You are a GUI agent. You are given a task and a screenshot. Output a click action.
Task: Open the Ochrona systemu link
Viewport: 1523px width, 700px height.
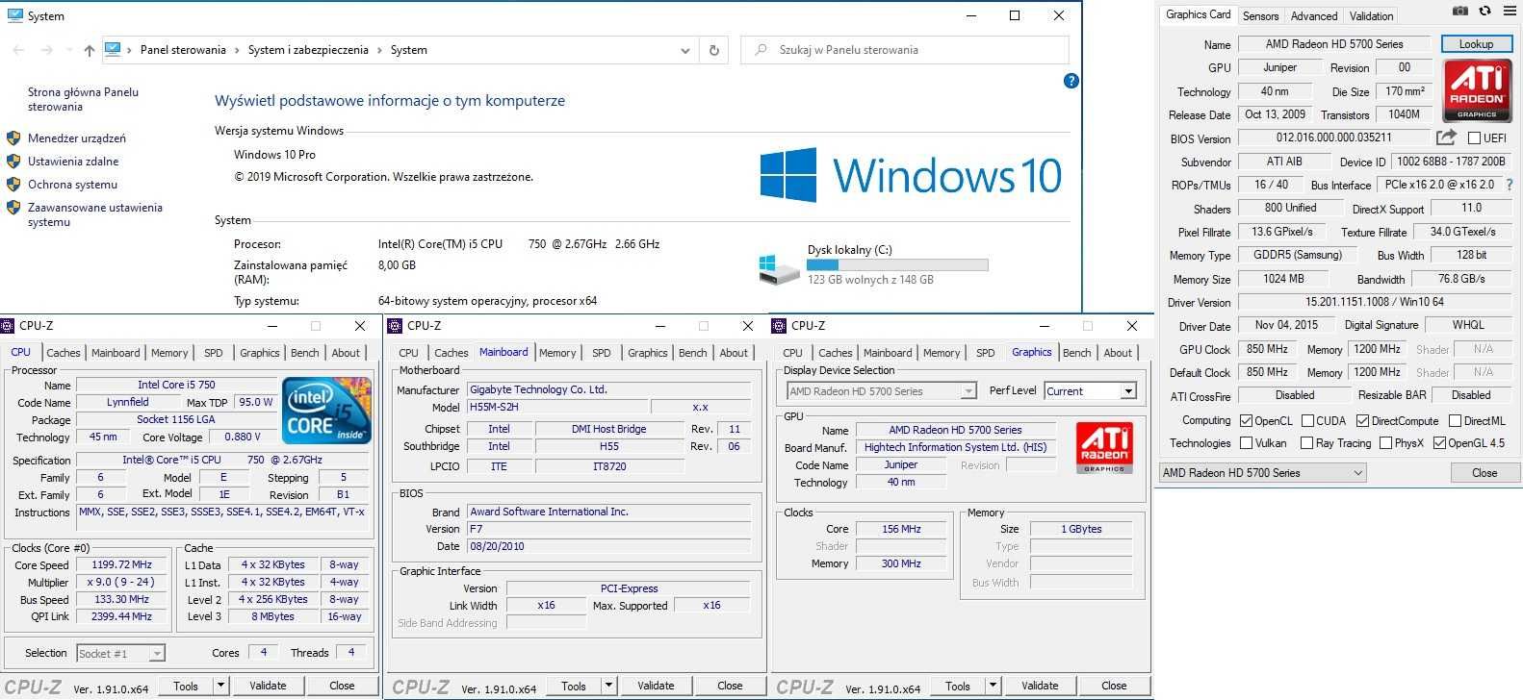coord(73,185)
